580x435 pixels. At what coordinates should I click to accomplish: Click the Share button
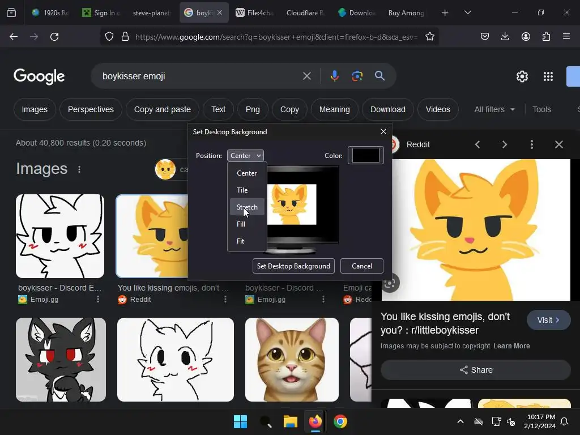click(x=476, y=370)
